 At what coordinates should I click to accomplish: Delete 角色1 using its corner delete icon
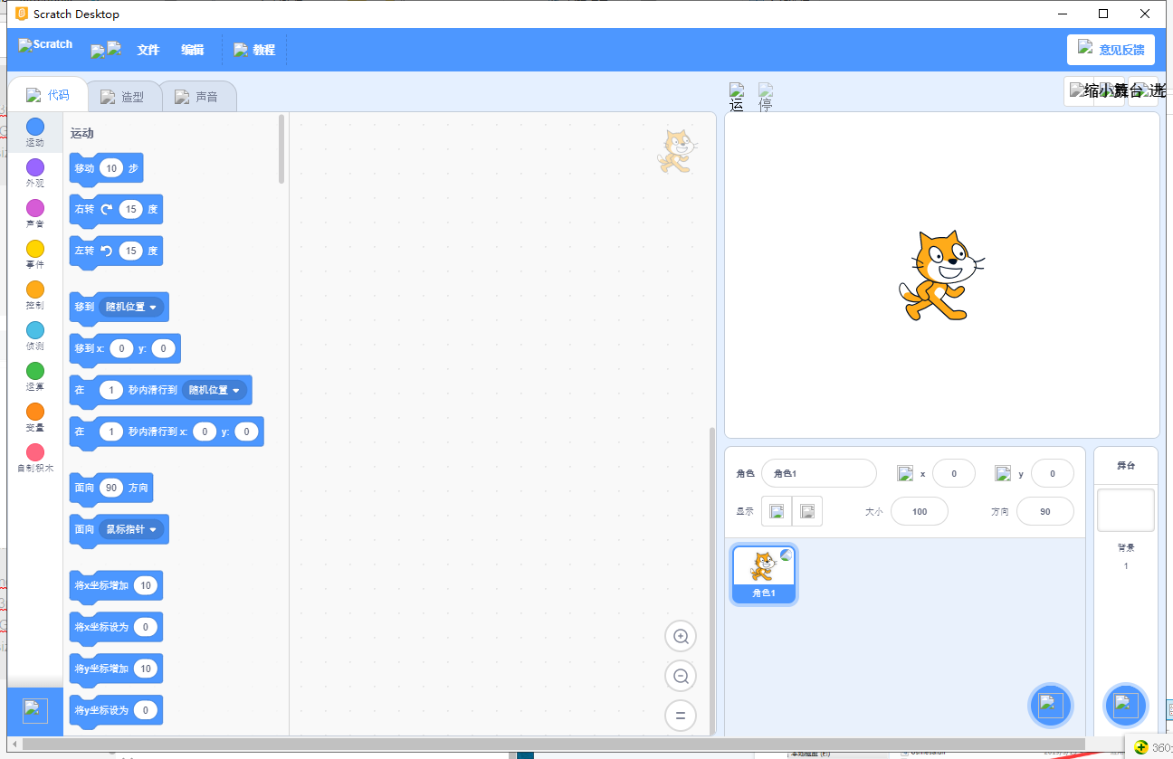786,555
